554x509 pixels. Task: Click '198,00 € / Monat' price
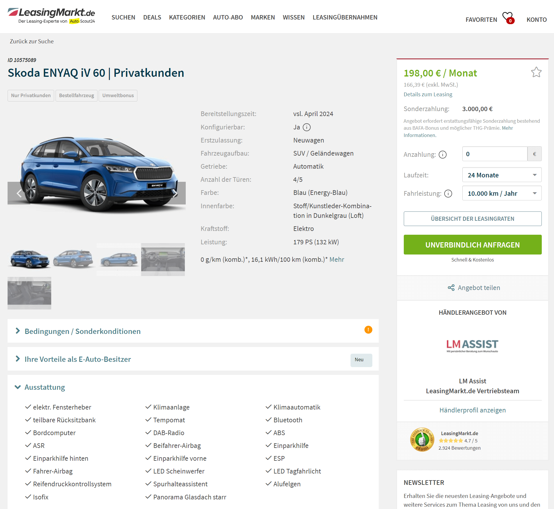440,73
